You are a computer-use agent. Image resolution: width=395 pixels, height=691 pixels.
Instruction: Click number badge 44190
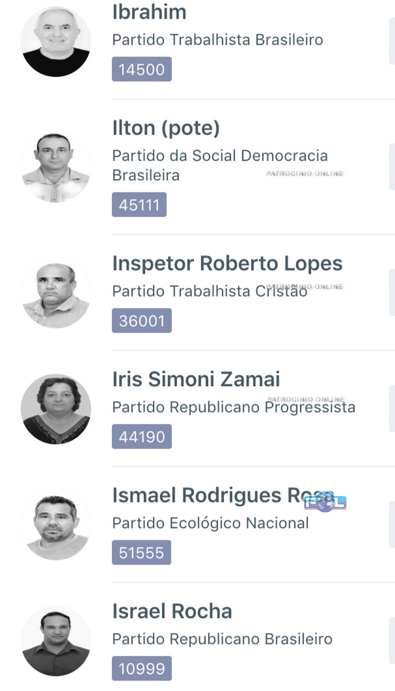tap(141, 437)
